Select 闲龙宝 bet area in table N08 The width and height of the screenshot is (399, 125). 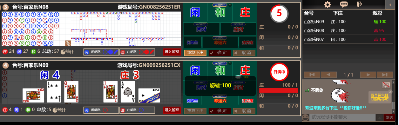click(x=193, y=42)
